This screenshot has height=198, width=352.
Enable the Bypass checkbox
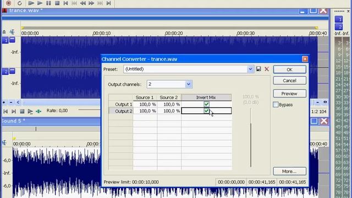click(x=276, y=105)
